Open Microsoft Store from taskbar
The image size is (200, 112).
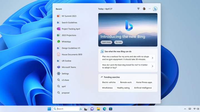[111, 109]
